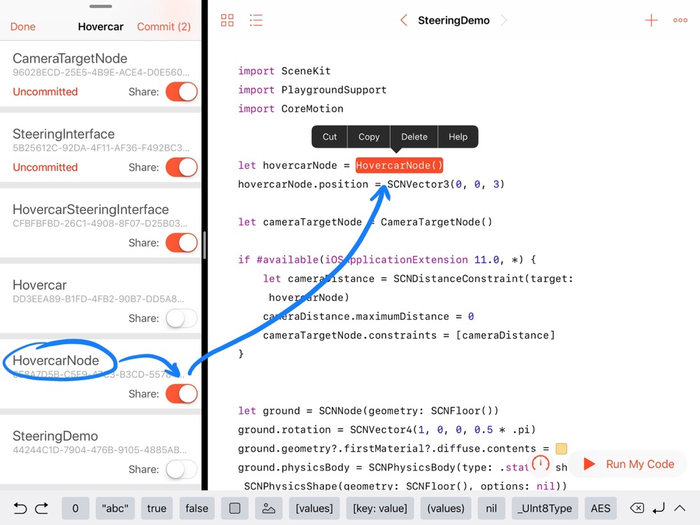This screenshot has width=700, height=525.
Task: Choose Help in the popup menu
Action: tap(458, 136)
